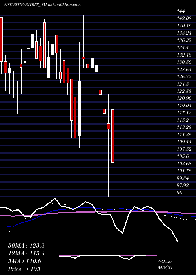Click the 97.92 price axis label

tap(183, 185)
